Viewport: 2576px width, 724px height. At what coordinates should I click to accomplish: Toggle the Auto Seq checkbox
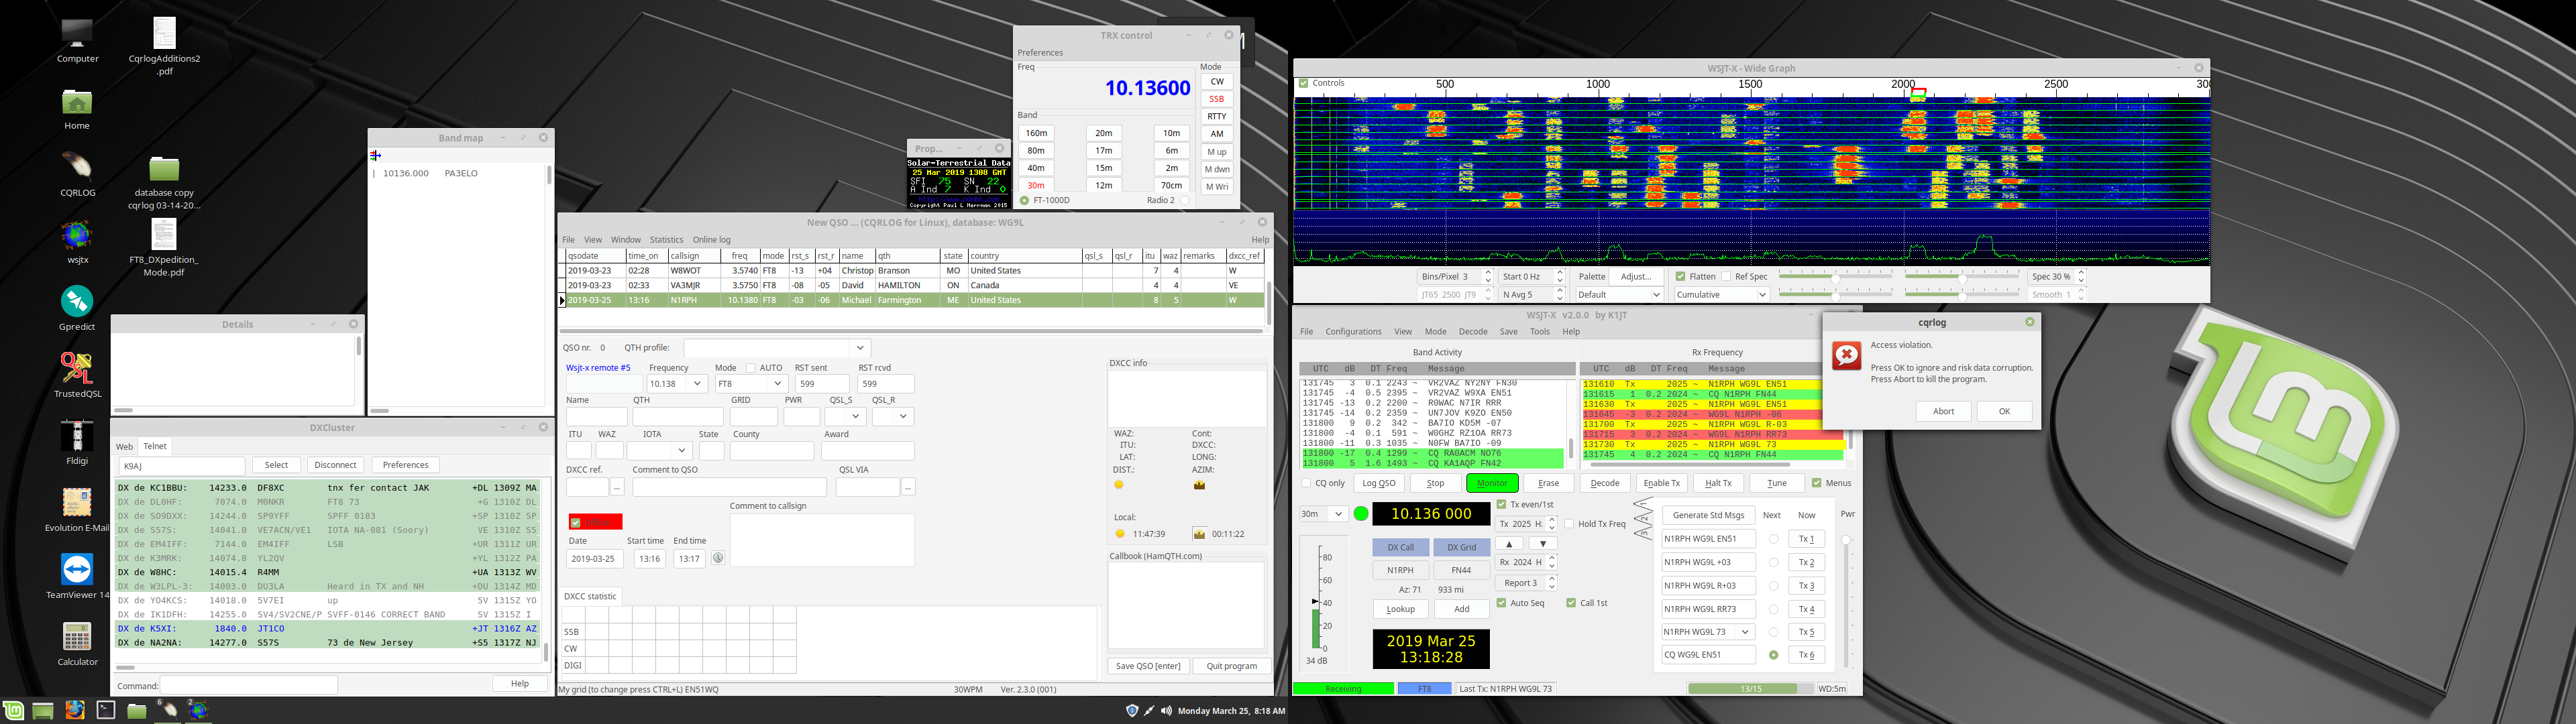point(1501,603)
